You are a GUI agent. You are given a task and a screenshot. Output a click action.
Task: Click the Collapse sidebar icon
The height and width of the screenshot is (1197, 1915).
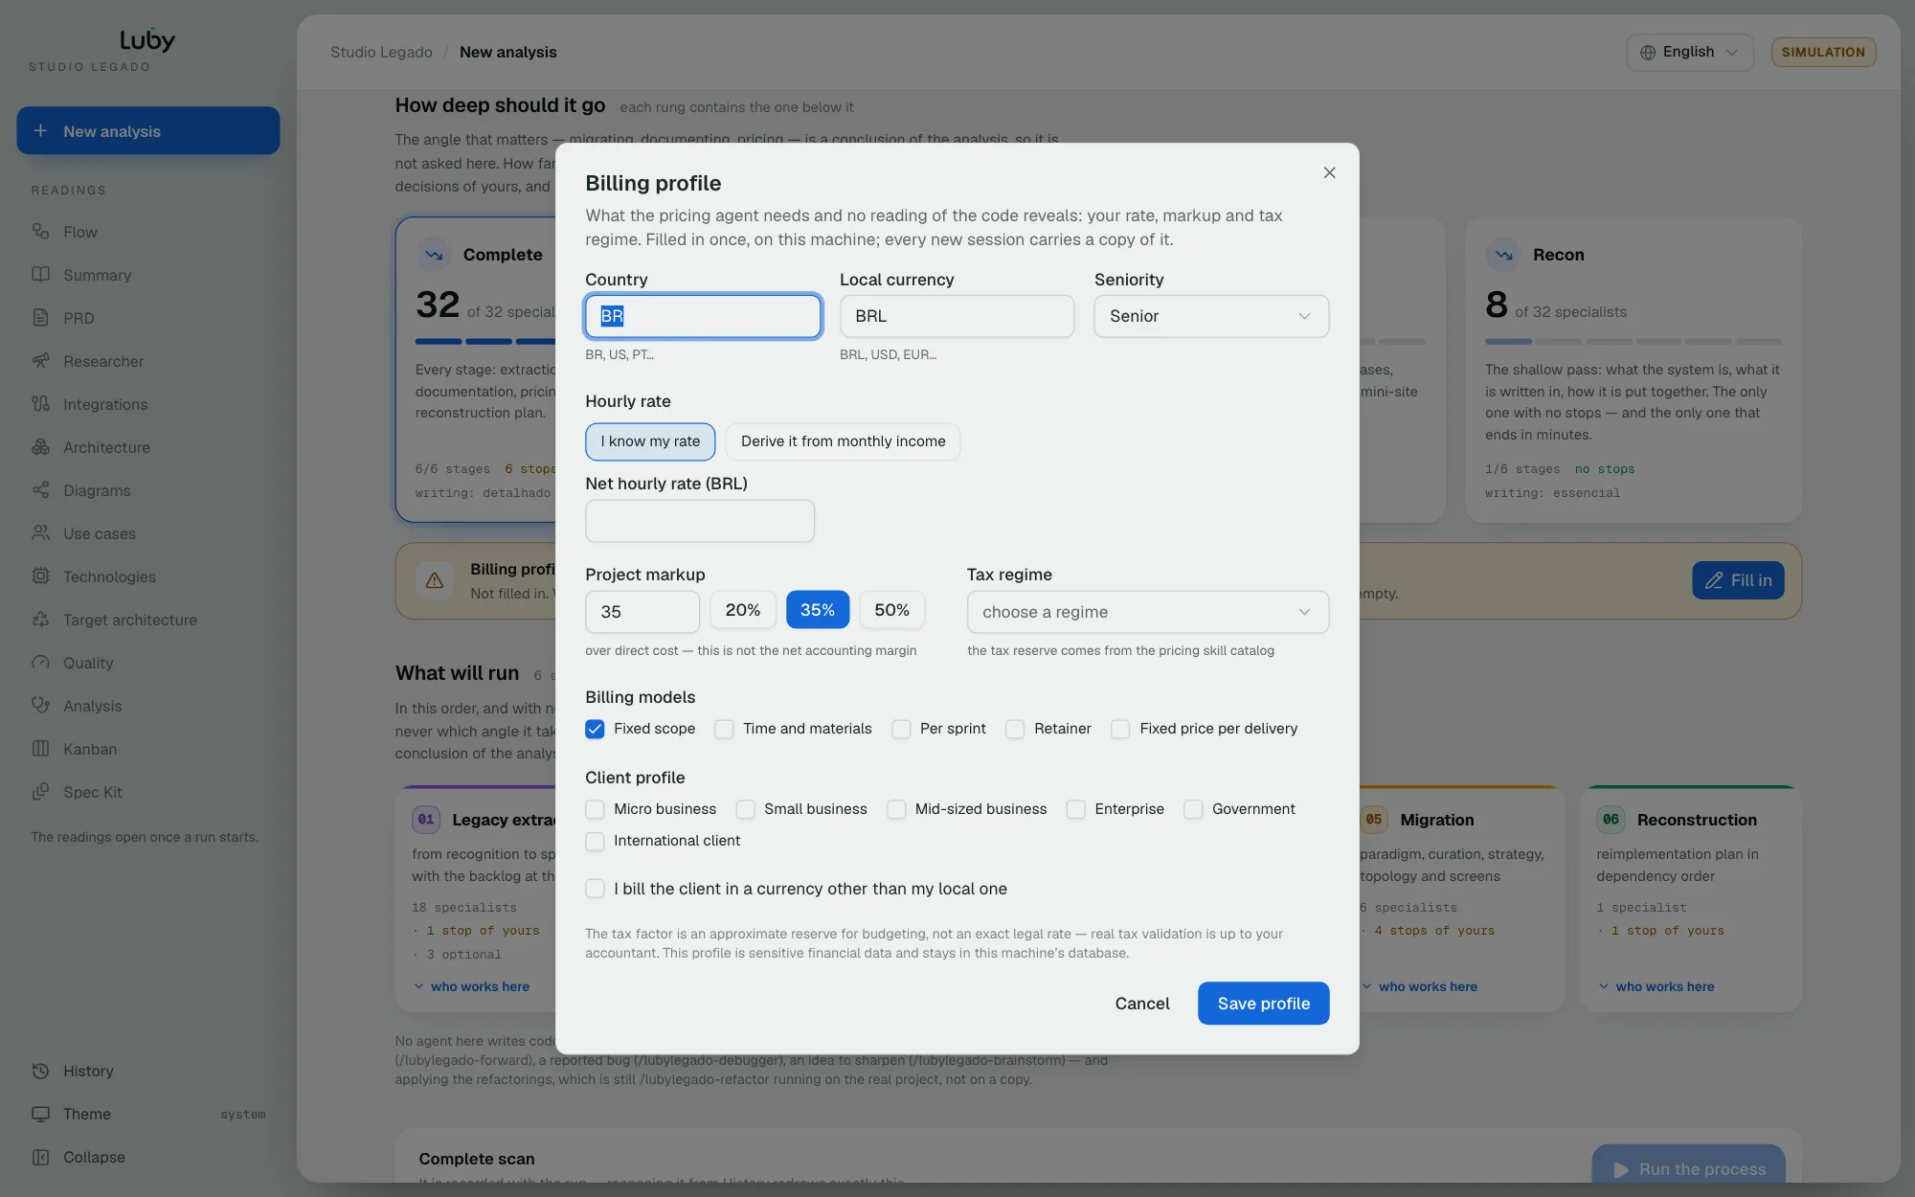[40, 1157]
